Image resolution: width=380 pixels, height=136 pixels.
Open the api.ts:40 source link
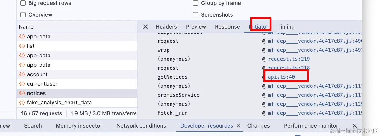click(x=281, y=77)
